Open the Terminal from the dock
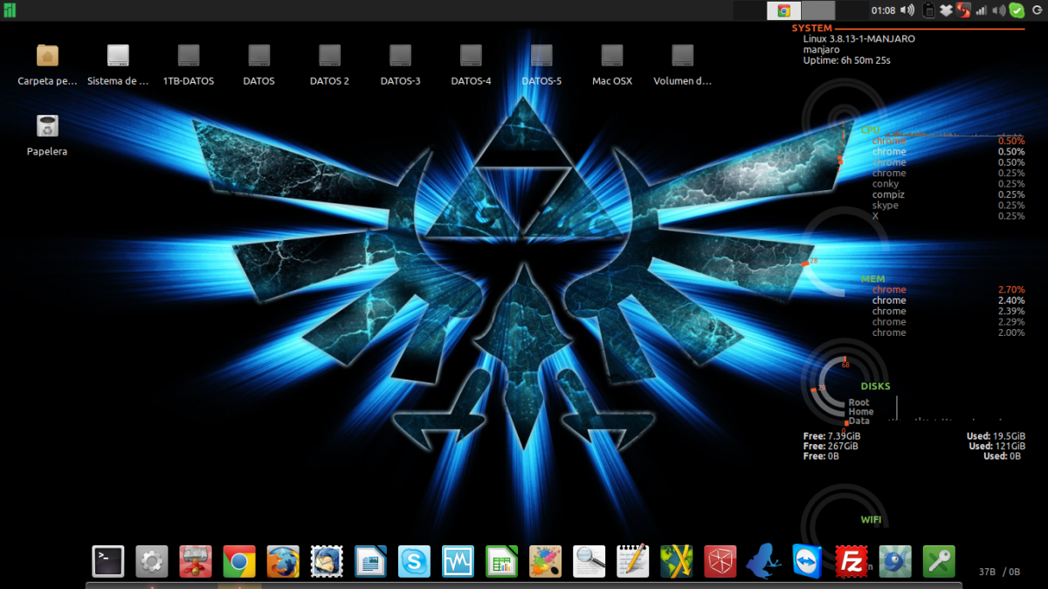The height and width of the screenshot is (589, 1048). [107, 561]
